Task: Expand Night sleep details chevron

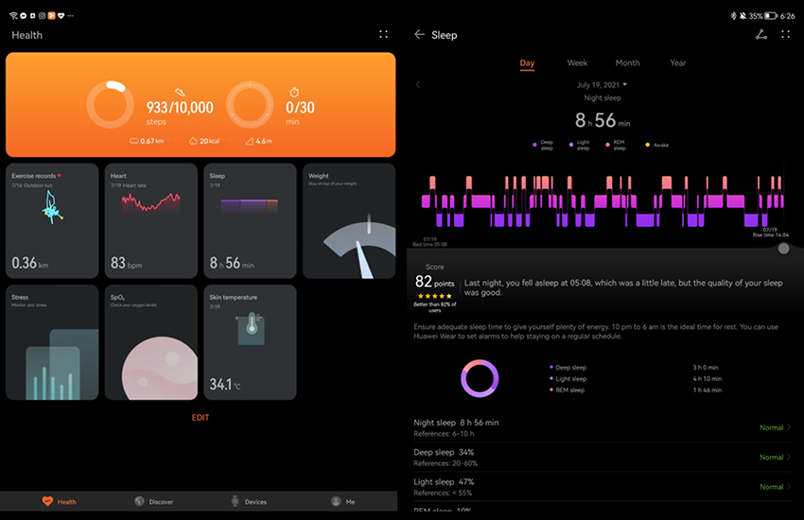Action: point(790,427)
